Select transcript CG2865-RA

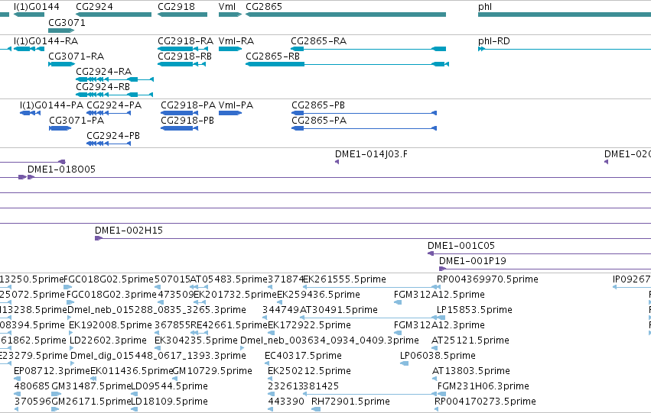368,49
